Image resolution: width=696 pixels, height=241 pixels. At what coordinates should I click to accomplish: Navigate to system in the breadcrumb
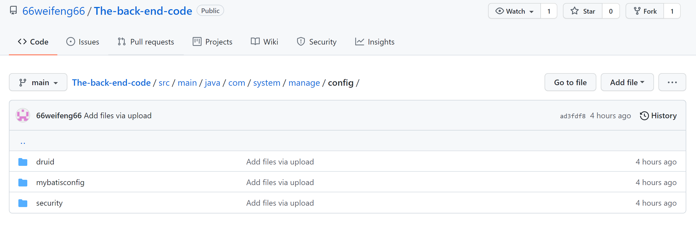[267, 83]
